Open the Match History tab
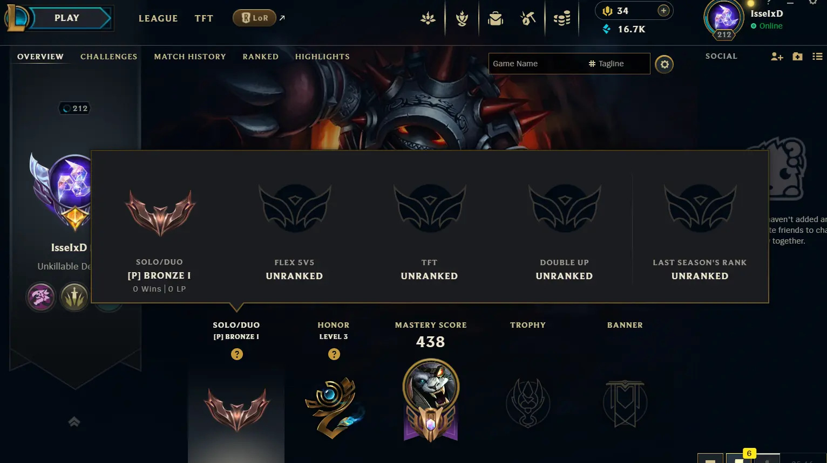Image resolution: width=827 pixels, height=463 pixels. (190, 57)
